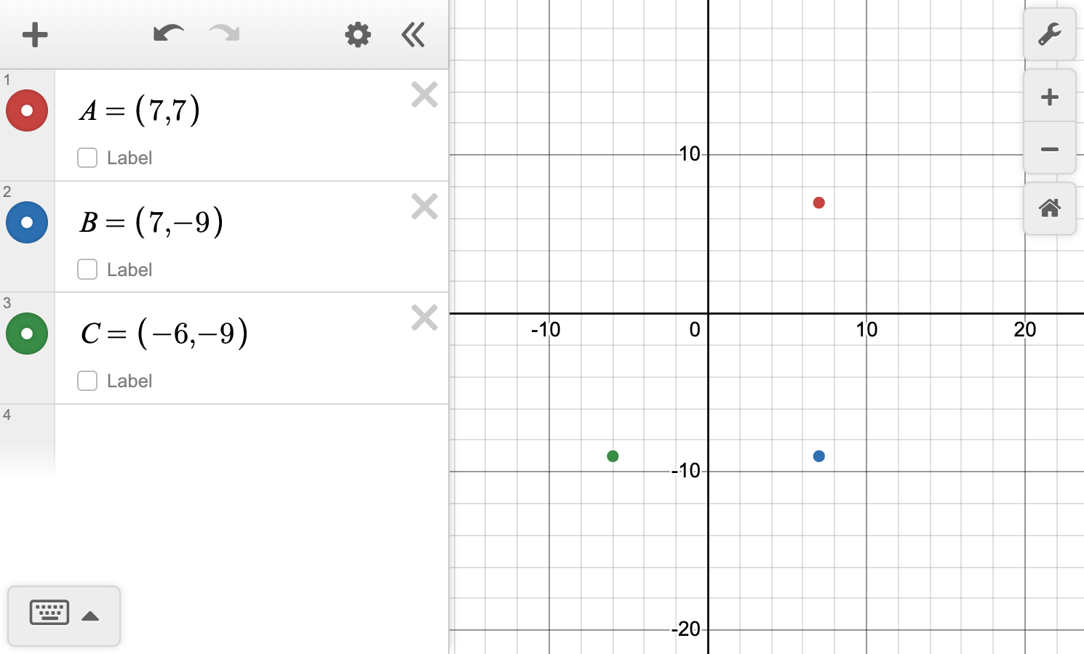Click the blue color circle for point B
The height and width of the screenshot is (654, 1084).
click(x=27, y=222)
